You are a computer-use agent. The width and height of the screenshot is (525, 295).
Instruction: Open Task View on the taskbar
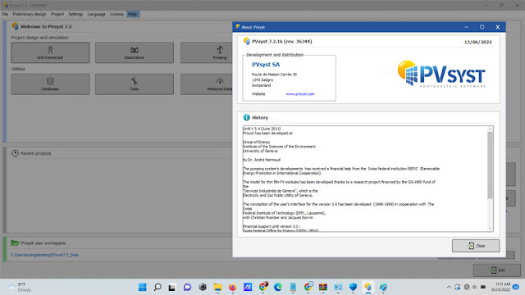click(172, 287)
